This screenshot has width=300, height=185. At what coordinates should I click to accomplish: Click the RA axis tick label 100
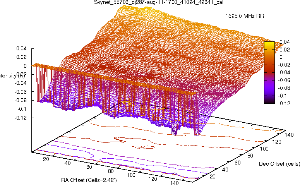[x=131, y=175]
